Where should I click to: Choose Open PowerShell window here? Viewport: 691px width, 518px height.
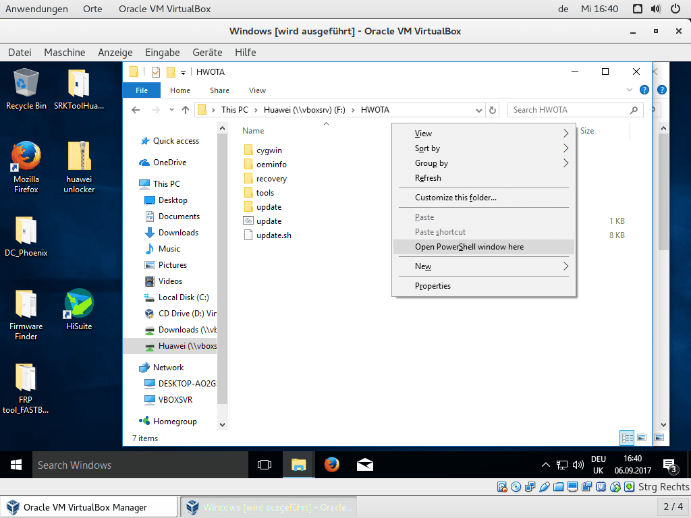tap(483, 247)
